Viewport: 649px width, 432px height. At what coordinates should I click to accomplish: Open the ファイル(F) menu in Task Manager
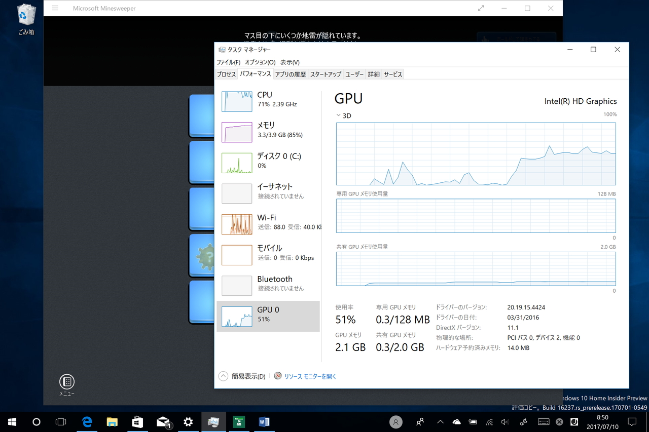point(228,62)
